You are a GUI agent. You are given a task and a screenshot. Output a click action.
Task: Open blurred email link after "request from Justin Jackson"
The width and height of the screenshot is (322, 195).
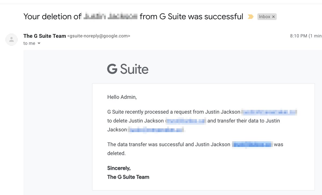tap(269, 112)
